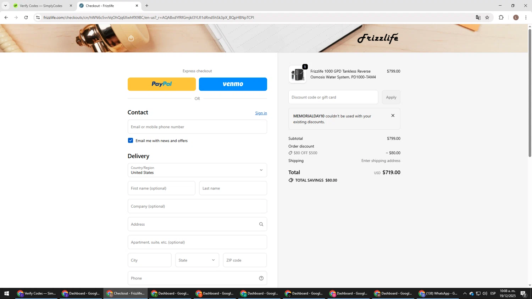Click the Company (optional) field
The width and height of the screenshot is (532, 299).
(197, 206)
